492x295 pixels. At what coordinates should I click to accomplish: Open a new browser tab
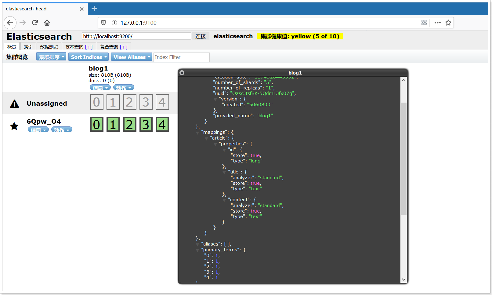pyautogui.click(x=94, y=9)
